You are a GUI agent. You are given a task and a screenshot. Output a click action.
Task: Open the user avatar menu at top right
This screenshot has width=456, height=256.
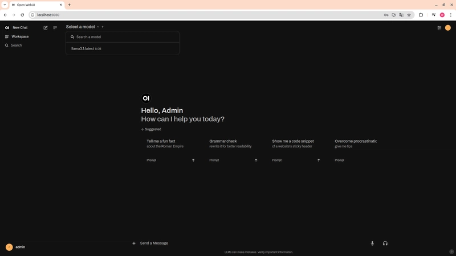click(448, 27)
